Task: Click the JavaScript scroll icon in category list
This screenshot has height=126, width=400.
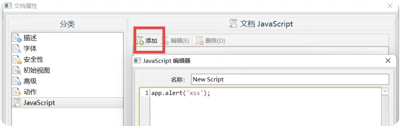Action: pyautogui.click(x=17, y=103)
